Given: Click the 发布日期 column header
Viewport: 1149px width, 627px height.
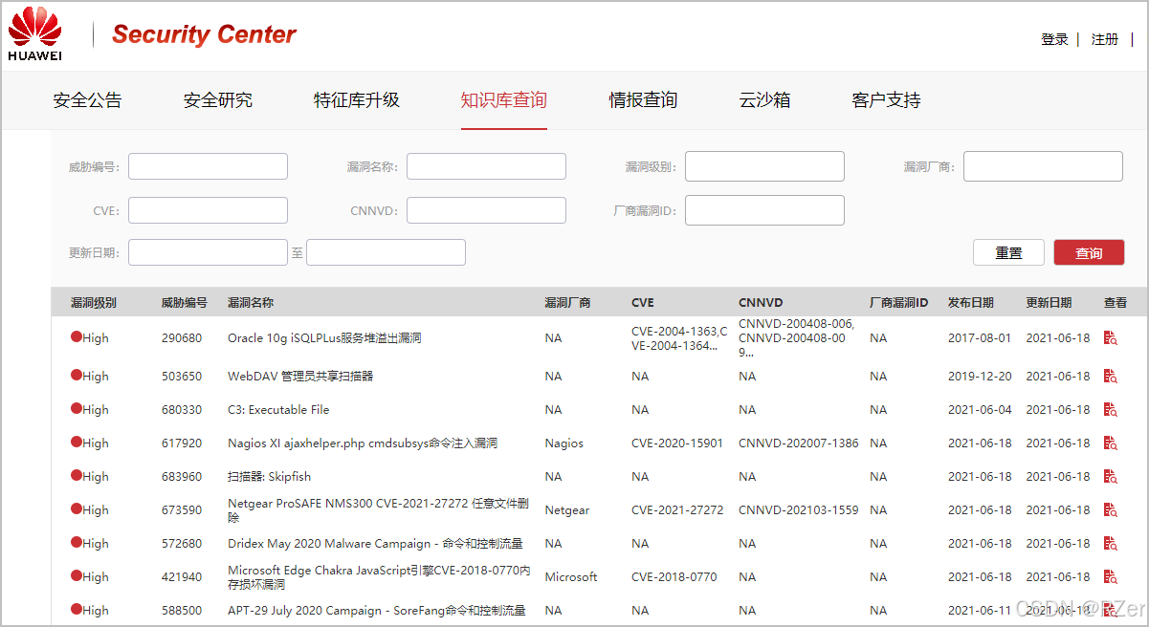Looking at the screenshot, I should [971, 302].
